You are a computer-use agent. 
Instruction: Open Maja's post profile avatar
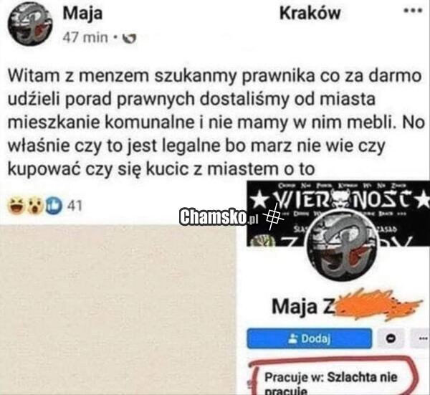point(30,24)
